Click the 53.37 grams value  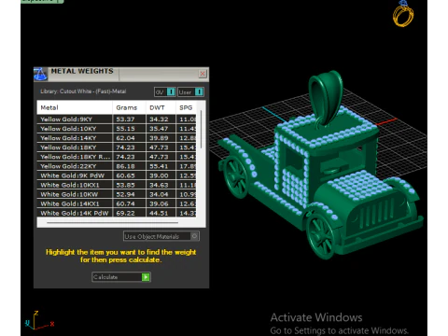pos(125,119)
